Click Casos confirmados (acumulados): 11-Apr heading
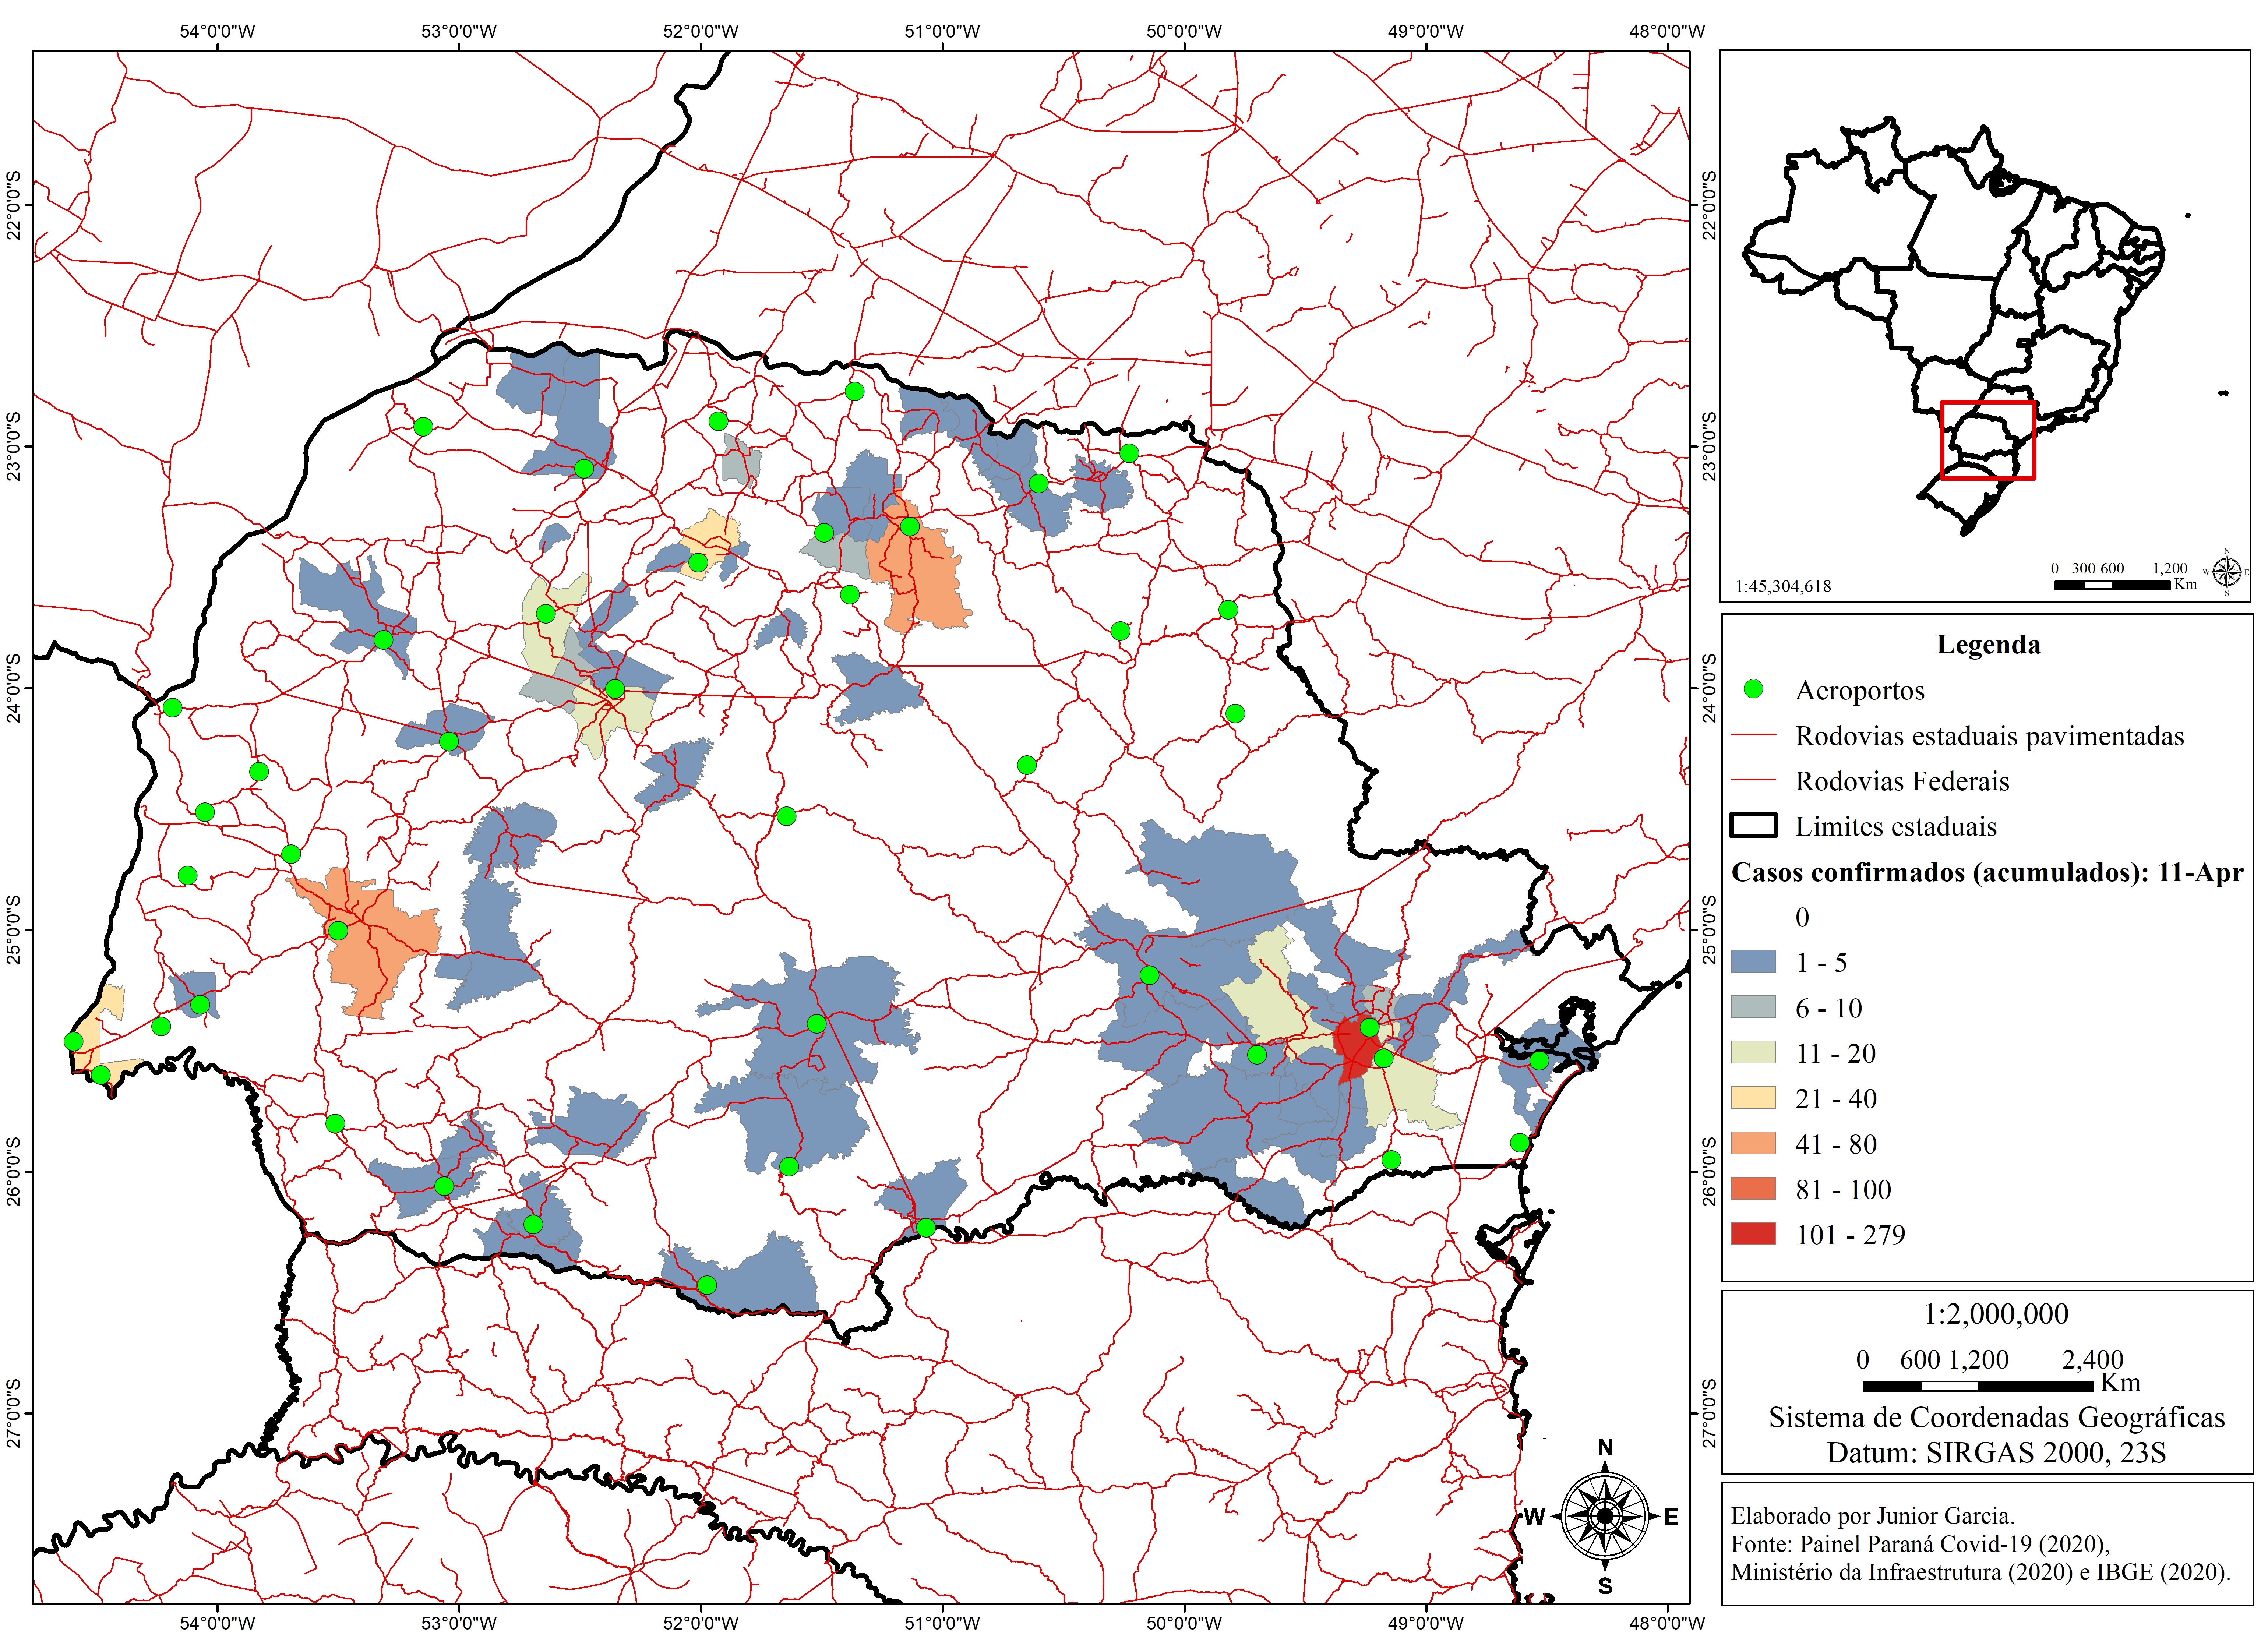The height and width of the screenshot is (1652, 2261). click(1987, 873)
